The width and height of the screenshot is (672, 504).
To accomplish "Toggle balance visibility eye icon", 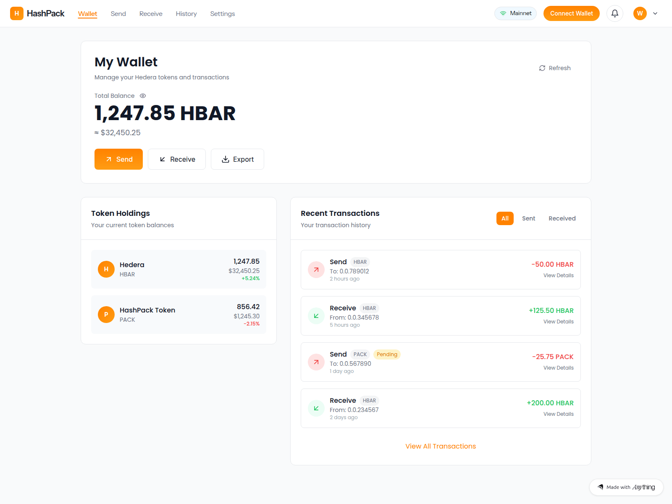I will (143, 96).
